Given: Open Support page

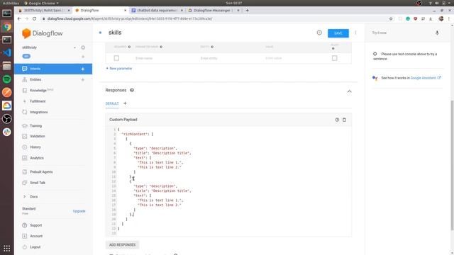Looking at the screenshot, I should coord(35,225).
